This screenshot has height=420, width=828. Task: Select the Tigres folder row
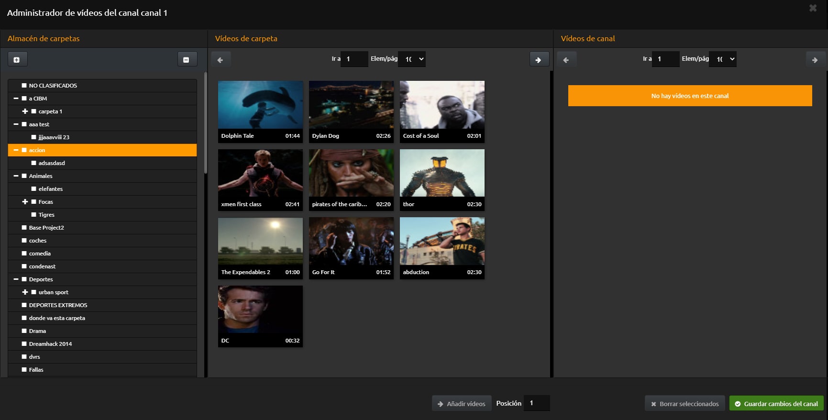[102, 214]
